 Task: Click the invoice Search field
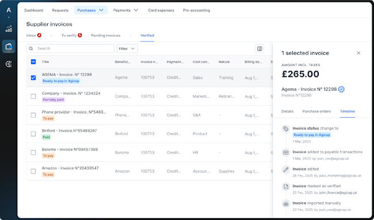70,49
